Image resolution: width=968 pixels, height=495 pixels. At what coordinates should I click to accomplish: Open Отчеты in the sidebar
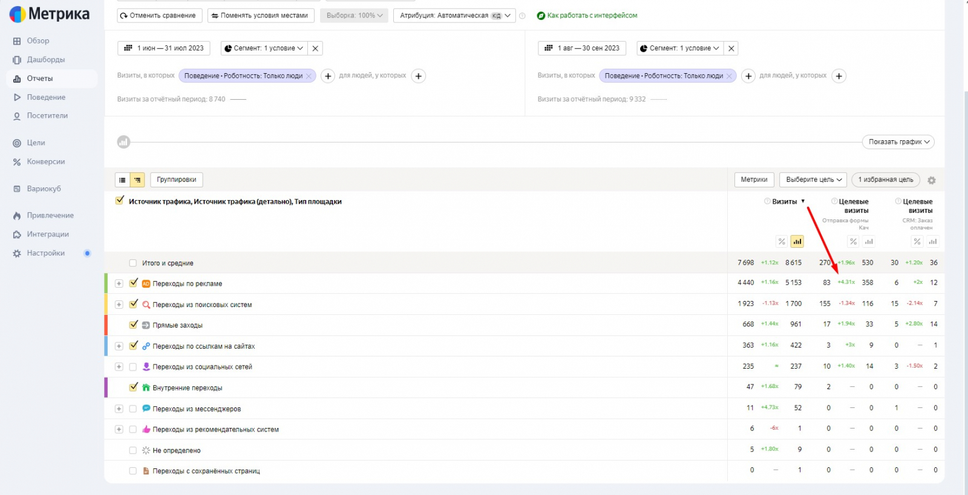point(40,79)
